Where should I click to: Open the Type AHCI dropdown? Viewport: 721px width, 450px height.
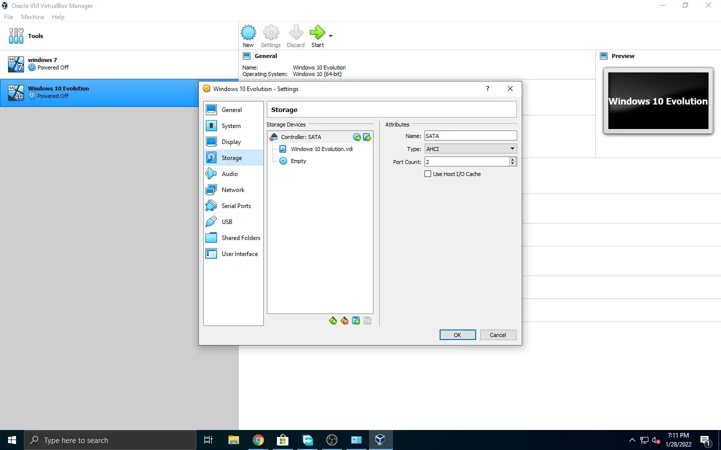point(471,149)
